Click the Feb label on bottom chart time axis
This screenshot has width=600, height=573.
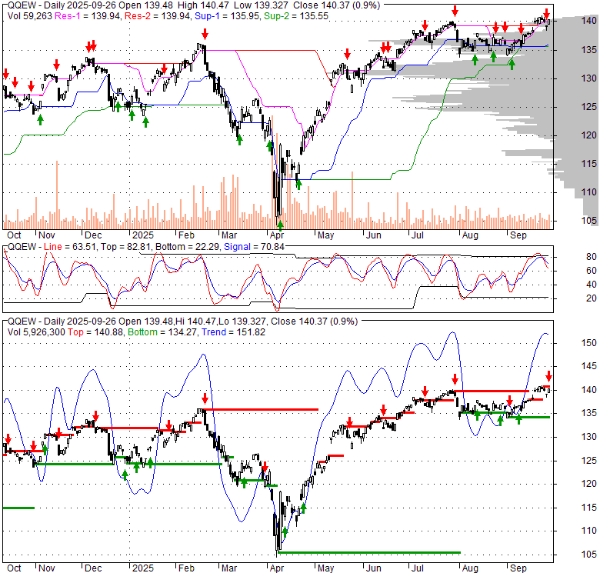(186, 568)
